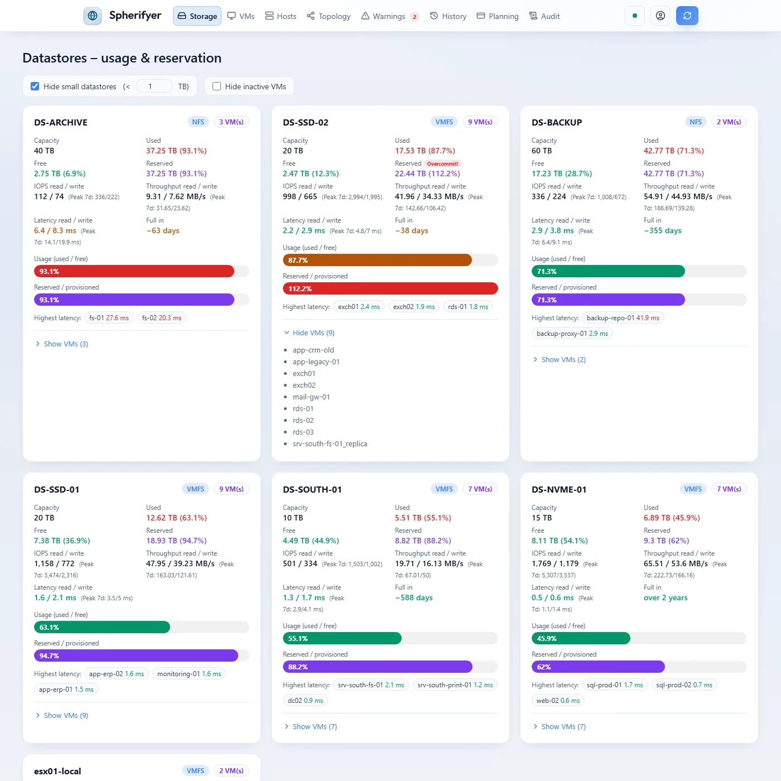This screenshot has height=781, width=781.
Task: Expand Show VMs (2) in DS-BACKUP
Action: [x=560, y=360]
